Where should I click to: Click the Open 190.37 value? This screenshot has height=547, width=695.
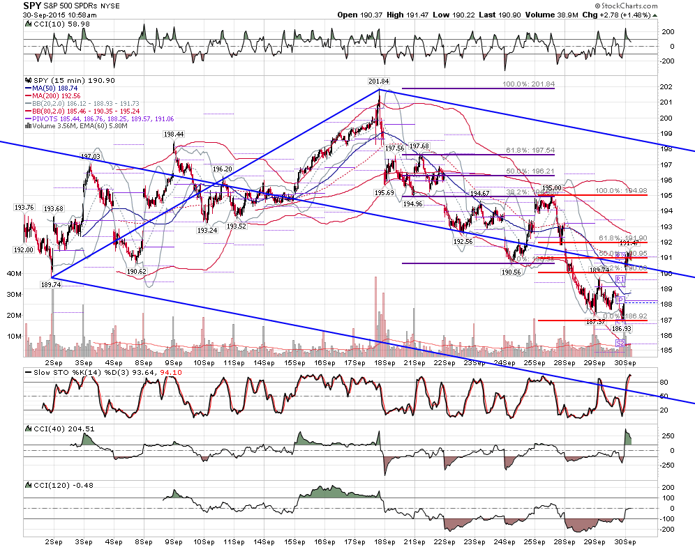pyautogui.click(x=360, y=15)
